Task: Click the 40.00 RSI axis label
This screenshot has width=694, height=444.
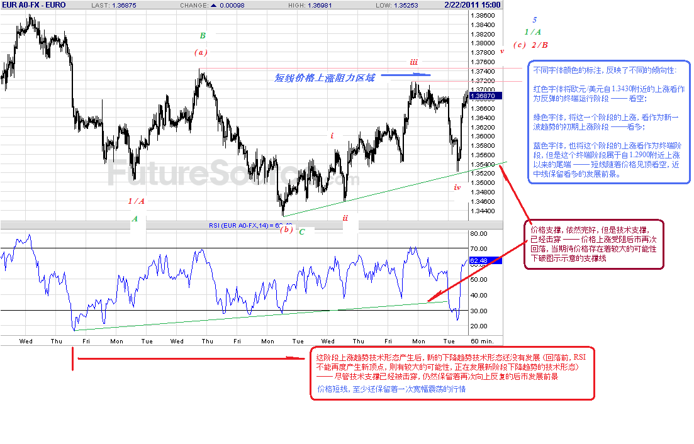Action: point(479,295)
